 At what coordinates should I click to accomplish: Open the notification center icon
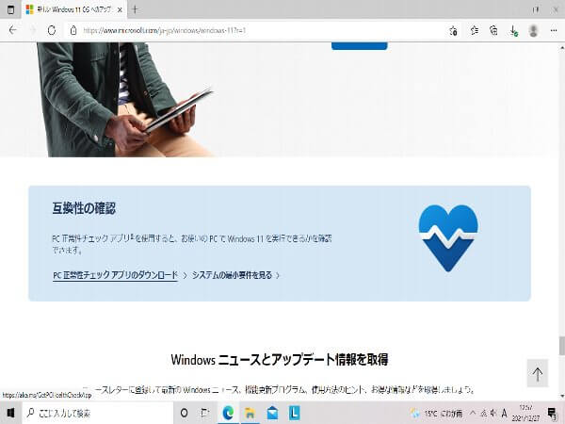click(552, 414)
